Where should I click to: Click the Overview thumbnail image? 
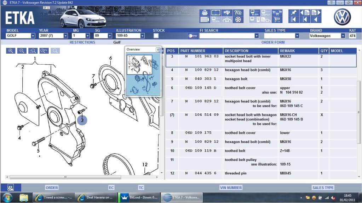click(143, 74)
